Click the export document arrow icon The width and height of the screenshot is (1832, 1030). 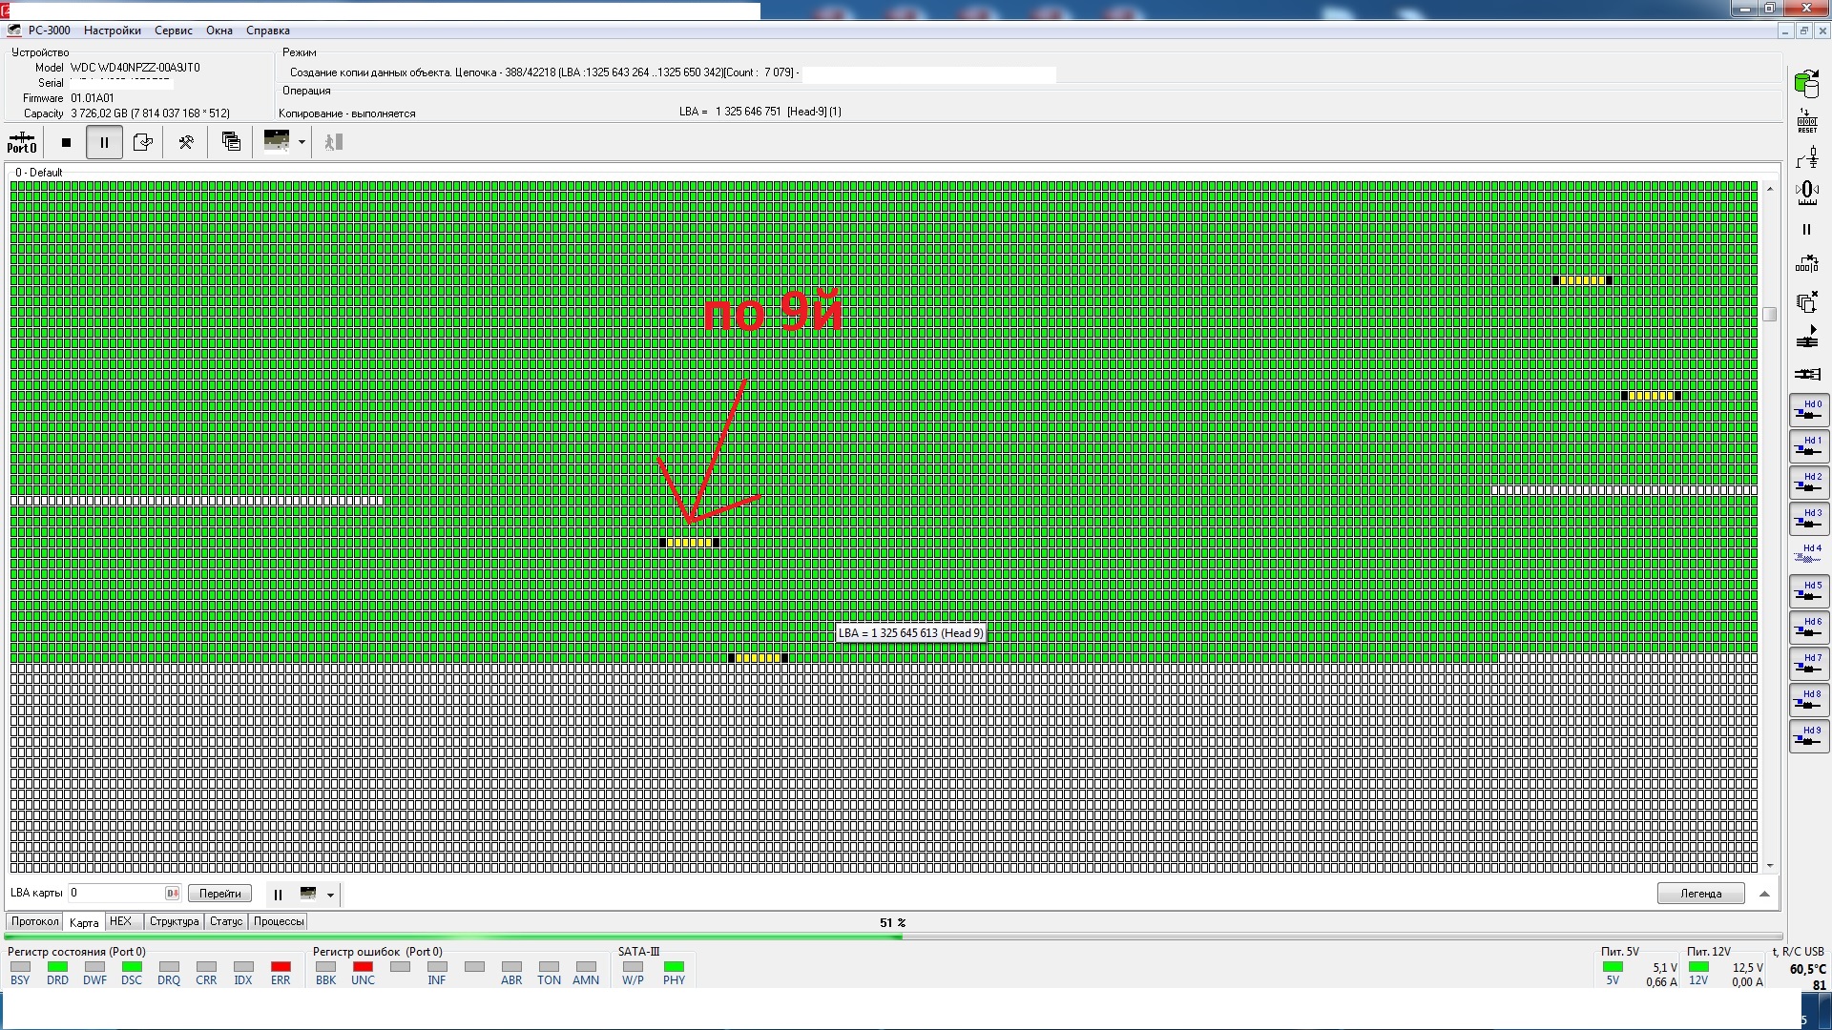[143, 142]
